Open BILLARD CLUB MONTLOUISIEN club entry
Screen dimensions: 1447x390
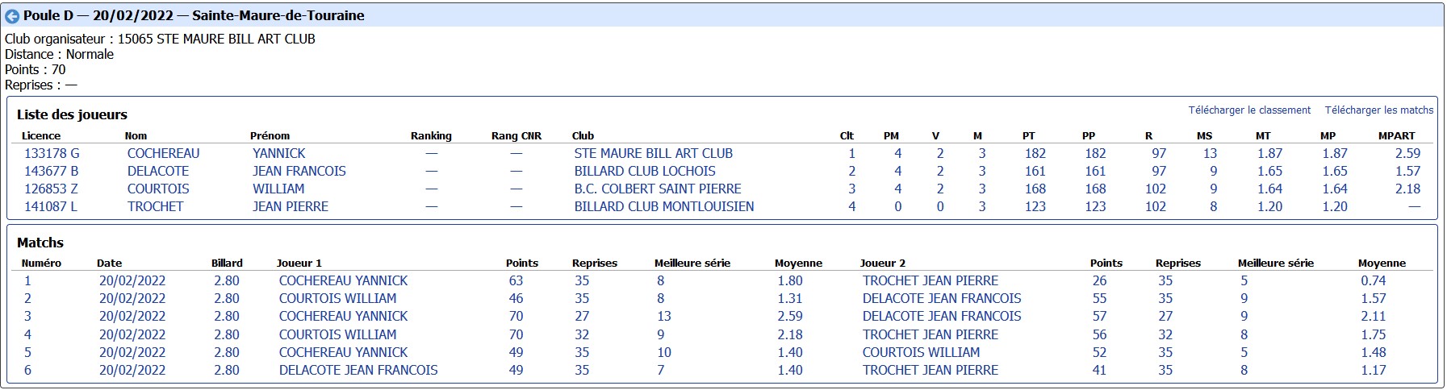[663, 206]
